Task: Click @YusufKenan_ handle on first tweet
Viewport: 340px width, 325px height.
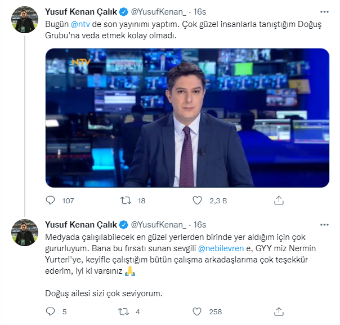Action: (158, 12)
